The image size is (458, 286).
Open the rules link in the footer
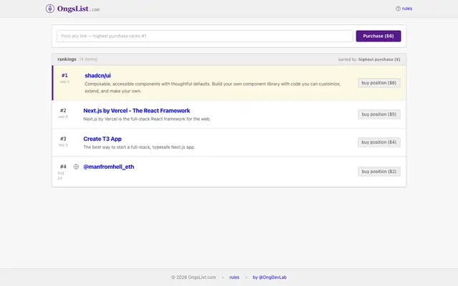234,277
